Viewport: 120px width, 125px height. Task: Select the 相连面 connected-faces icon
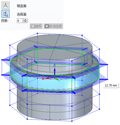click(6, 6)
